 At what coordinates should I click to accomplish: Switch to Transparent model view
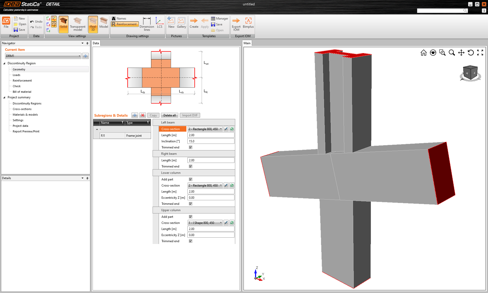tap(78, 24)
